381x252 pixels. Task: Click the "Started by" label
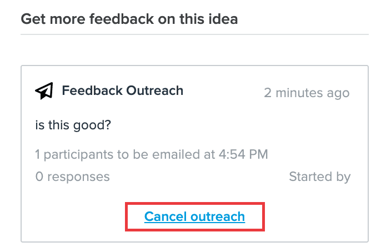(x=320, y=177)
